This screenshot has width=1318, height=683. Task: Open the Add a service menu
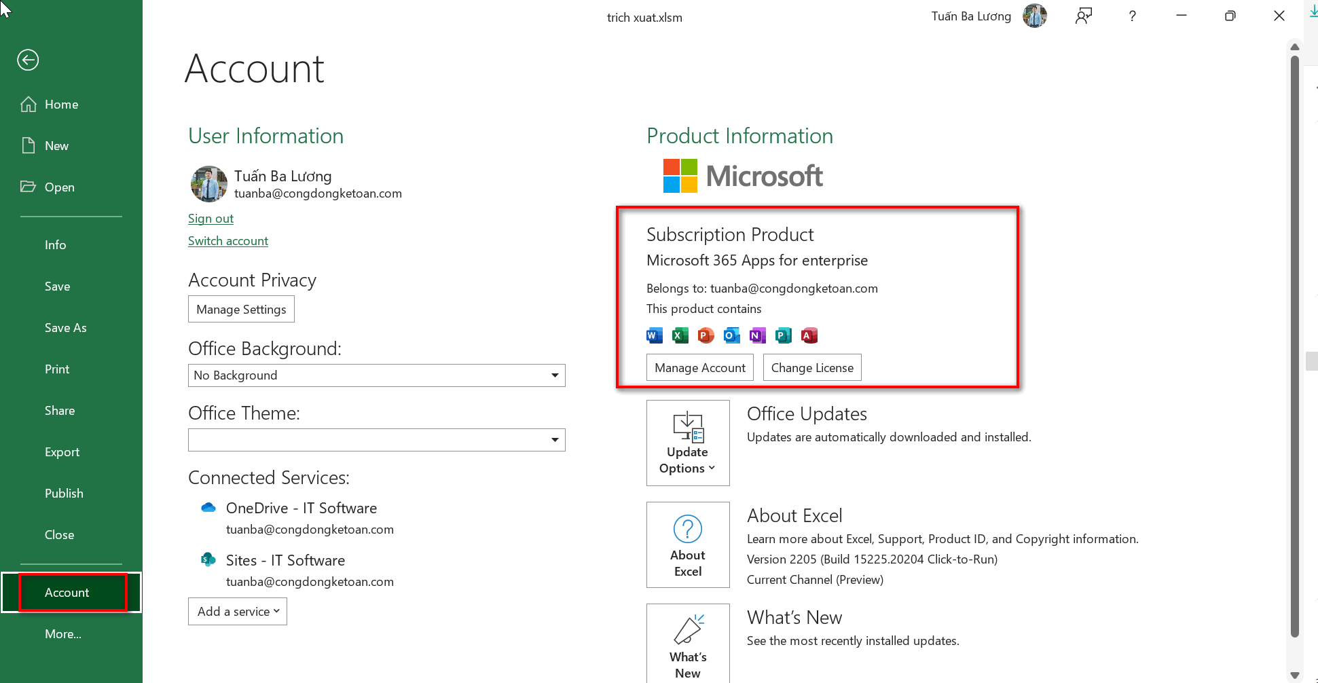click(238, 611)
